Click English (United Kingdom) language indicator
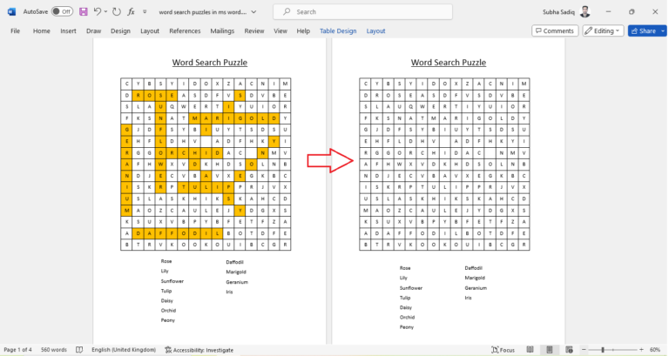The image size is (669, 356). click(x=124, y=350)
